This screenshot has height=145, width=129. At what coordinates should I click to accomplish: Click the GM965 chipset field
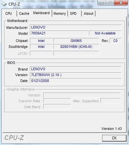click(x=76, y=41)
